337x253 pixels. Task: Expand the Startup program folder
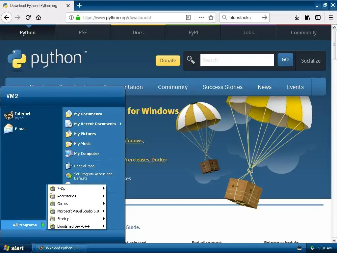(x=77, y=219)
